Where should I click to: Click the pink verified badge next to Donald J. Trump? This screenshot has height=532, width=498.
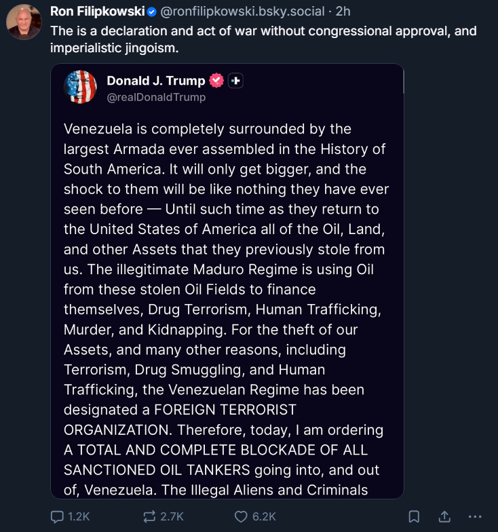pyautogui.click(x=216, y=81)
